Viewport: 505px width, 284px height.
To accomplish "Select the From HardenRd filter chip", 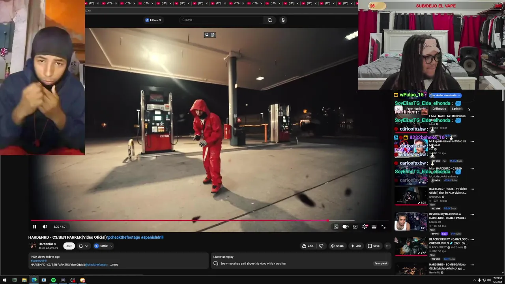I will (x=416, y=109).
